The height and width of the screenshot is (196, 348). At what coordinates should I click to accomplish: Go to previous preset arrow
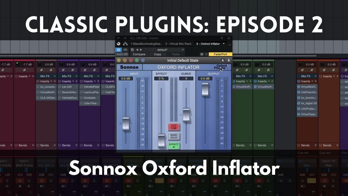137,50
